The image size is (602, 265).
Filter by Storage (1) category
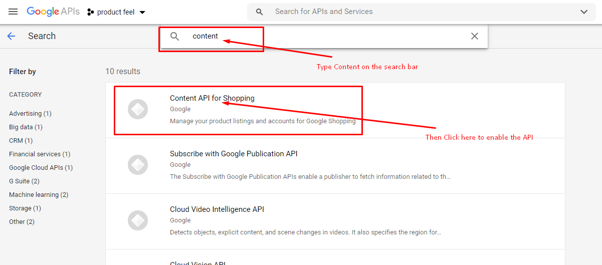pyautogui.click(x=25, y=208)
